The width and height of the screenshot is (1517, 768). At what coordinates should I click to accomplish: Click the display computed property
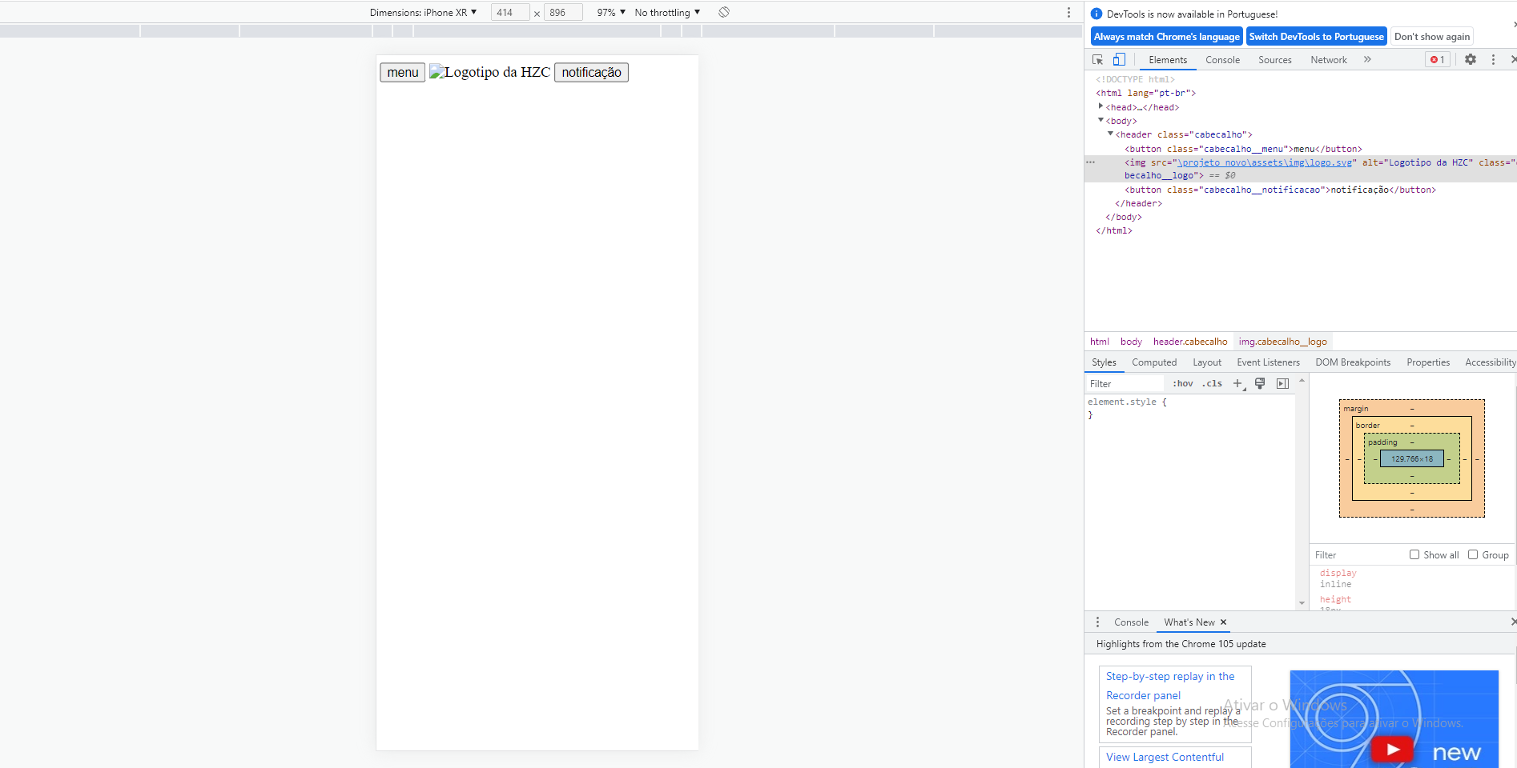(x=1338, y=573)
